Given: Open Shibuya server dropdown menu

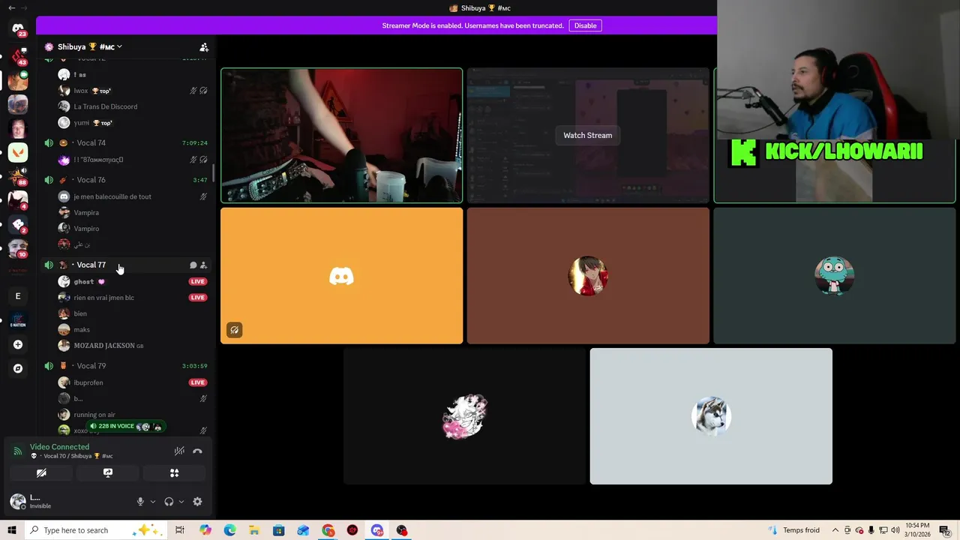Looking at the screenshot, I should pos(90,46).
